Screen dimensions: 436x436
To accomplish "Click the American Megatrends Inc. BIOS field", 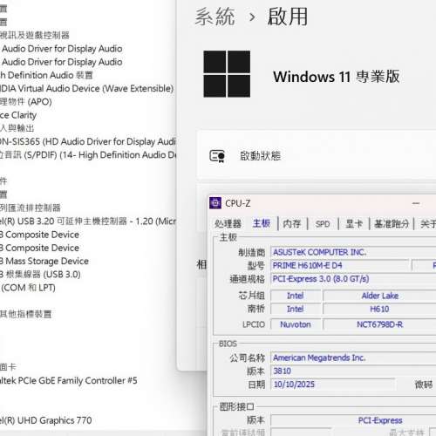I will tap(353, 358).
